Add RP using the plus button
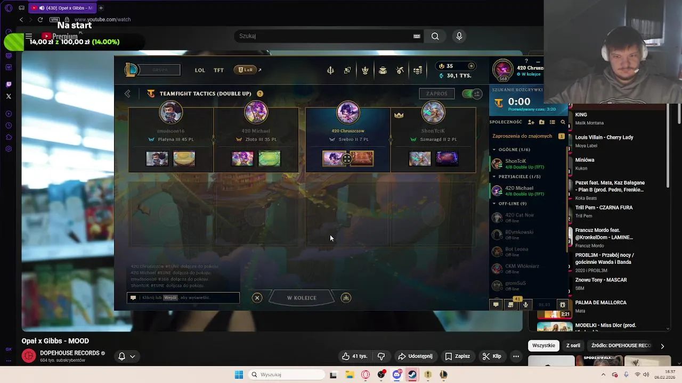Screen dimensions: 682x383 471,66
